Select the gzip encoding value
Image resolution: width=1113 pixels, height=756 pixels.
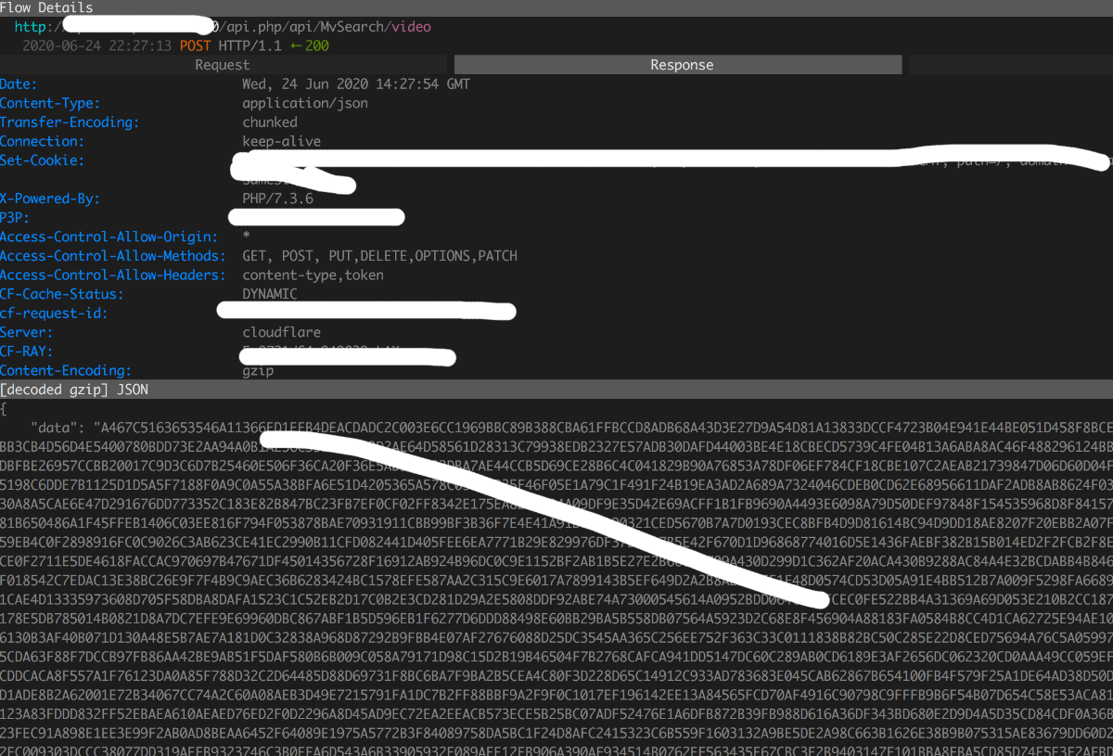(x=258, y=370)
